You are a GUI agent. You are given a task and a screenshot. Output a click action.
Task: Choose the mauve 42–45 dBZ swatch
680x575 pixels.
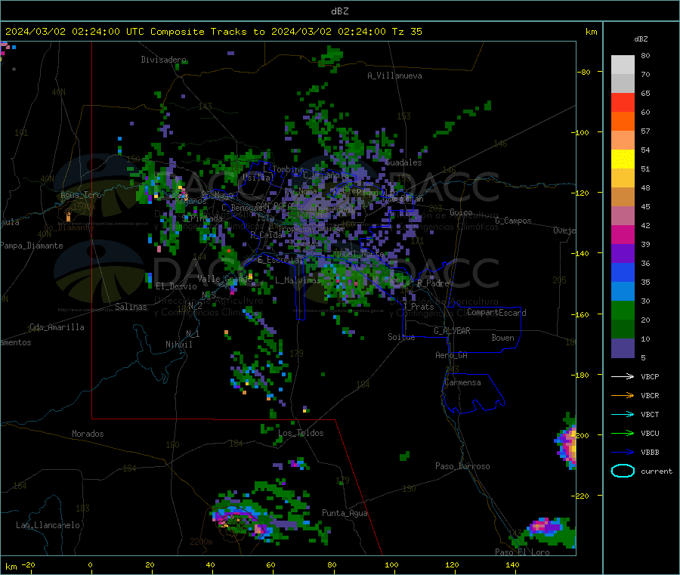tap(623, 216)
